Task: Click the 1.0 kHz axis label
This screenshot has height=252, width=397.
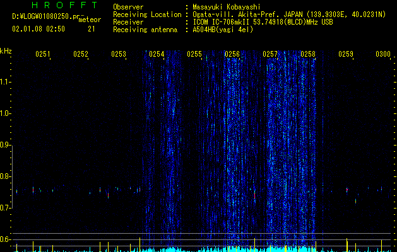Action: click(x=5, y=113)
